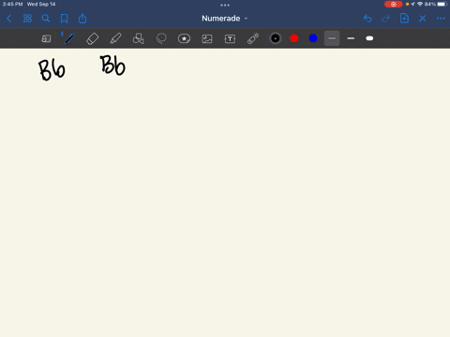Open the share and export menu

coord(82,19)
